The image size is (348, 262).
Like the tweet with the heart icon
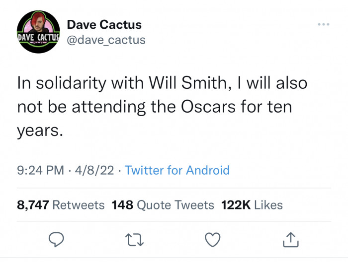pos(213,240)
